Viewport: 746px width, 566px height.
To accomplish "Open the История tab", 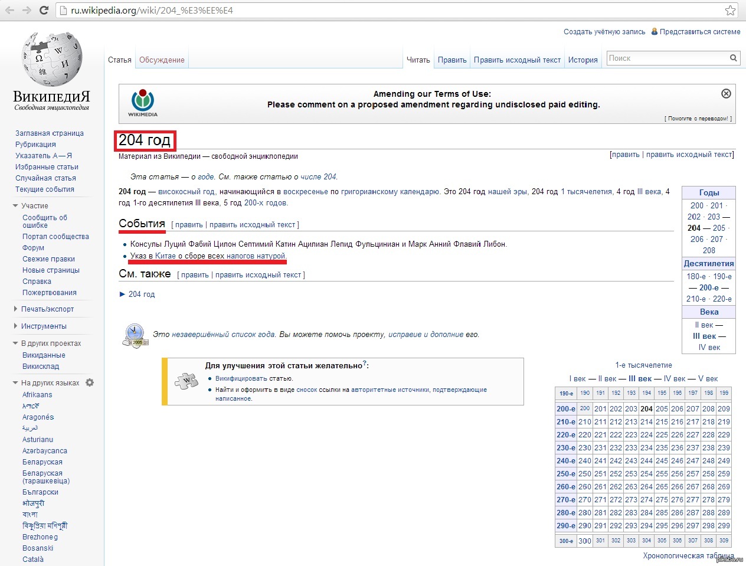I will tap(583, 60).
